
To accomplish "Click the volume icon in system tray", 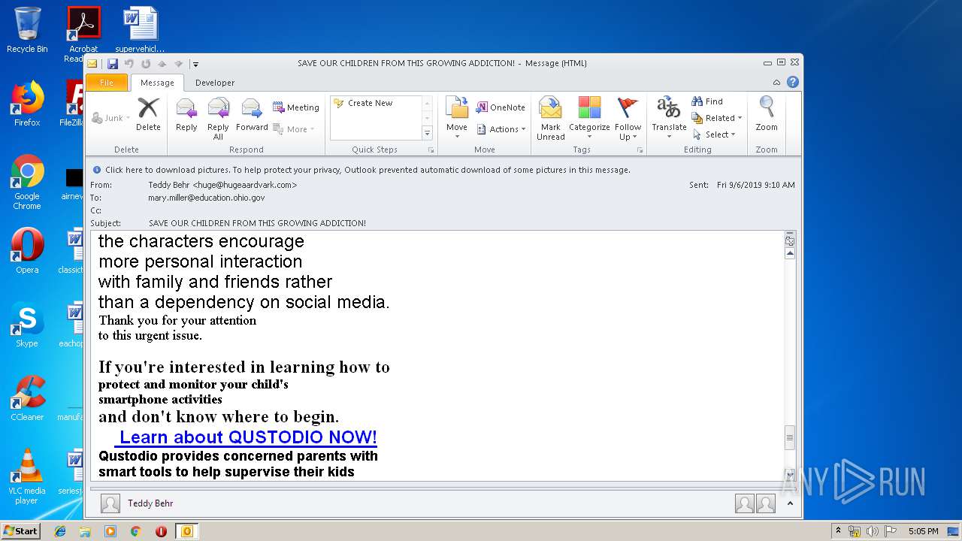I will [x=873, y=531].
